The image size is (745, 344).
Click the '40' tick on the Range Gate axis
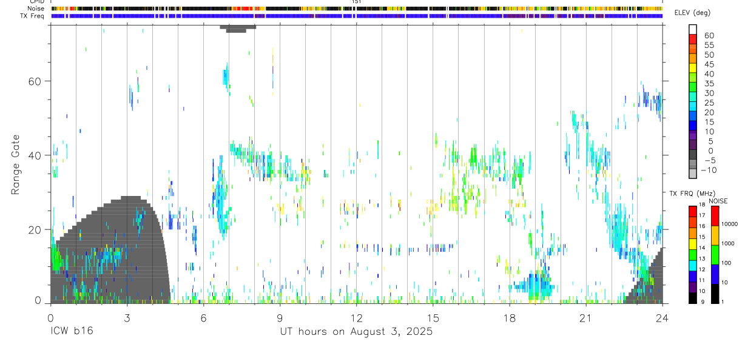(35, 155)
